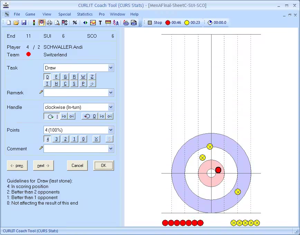Image resolution: width=300 pixels, height=235 pixels.
Task: Go to next shot with next button
Action: click(x=44, y=166)
